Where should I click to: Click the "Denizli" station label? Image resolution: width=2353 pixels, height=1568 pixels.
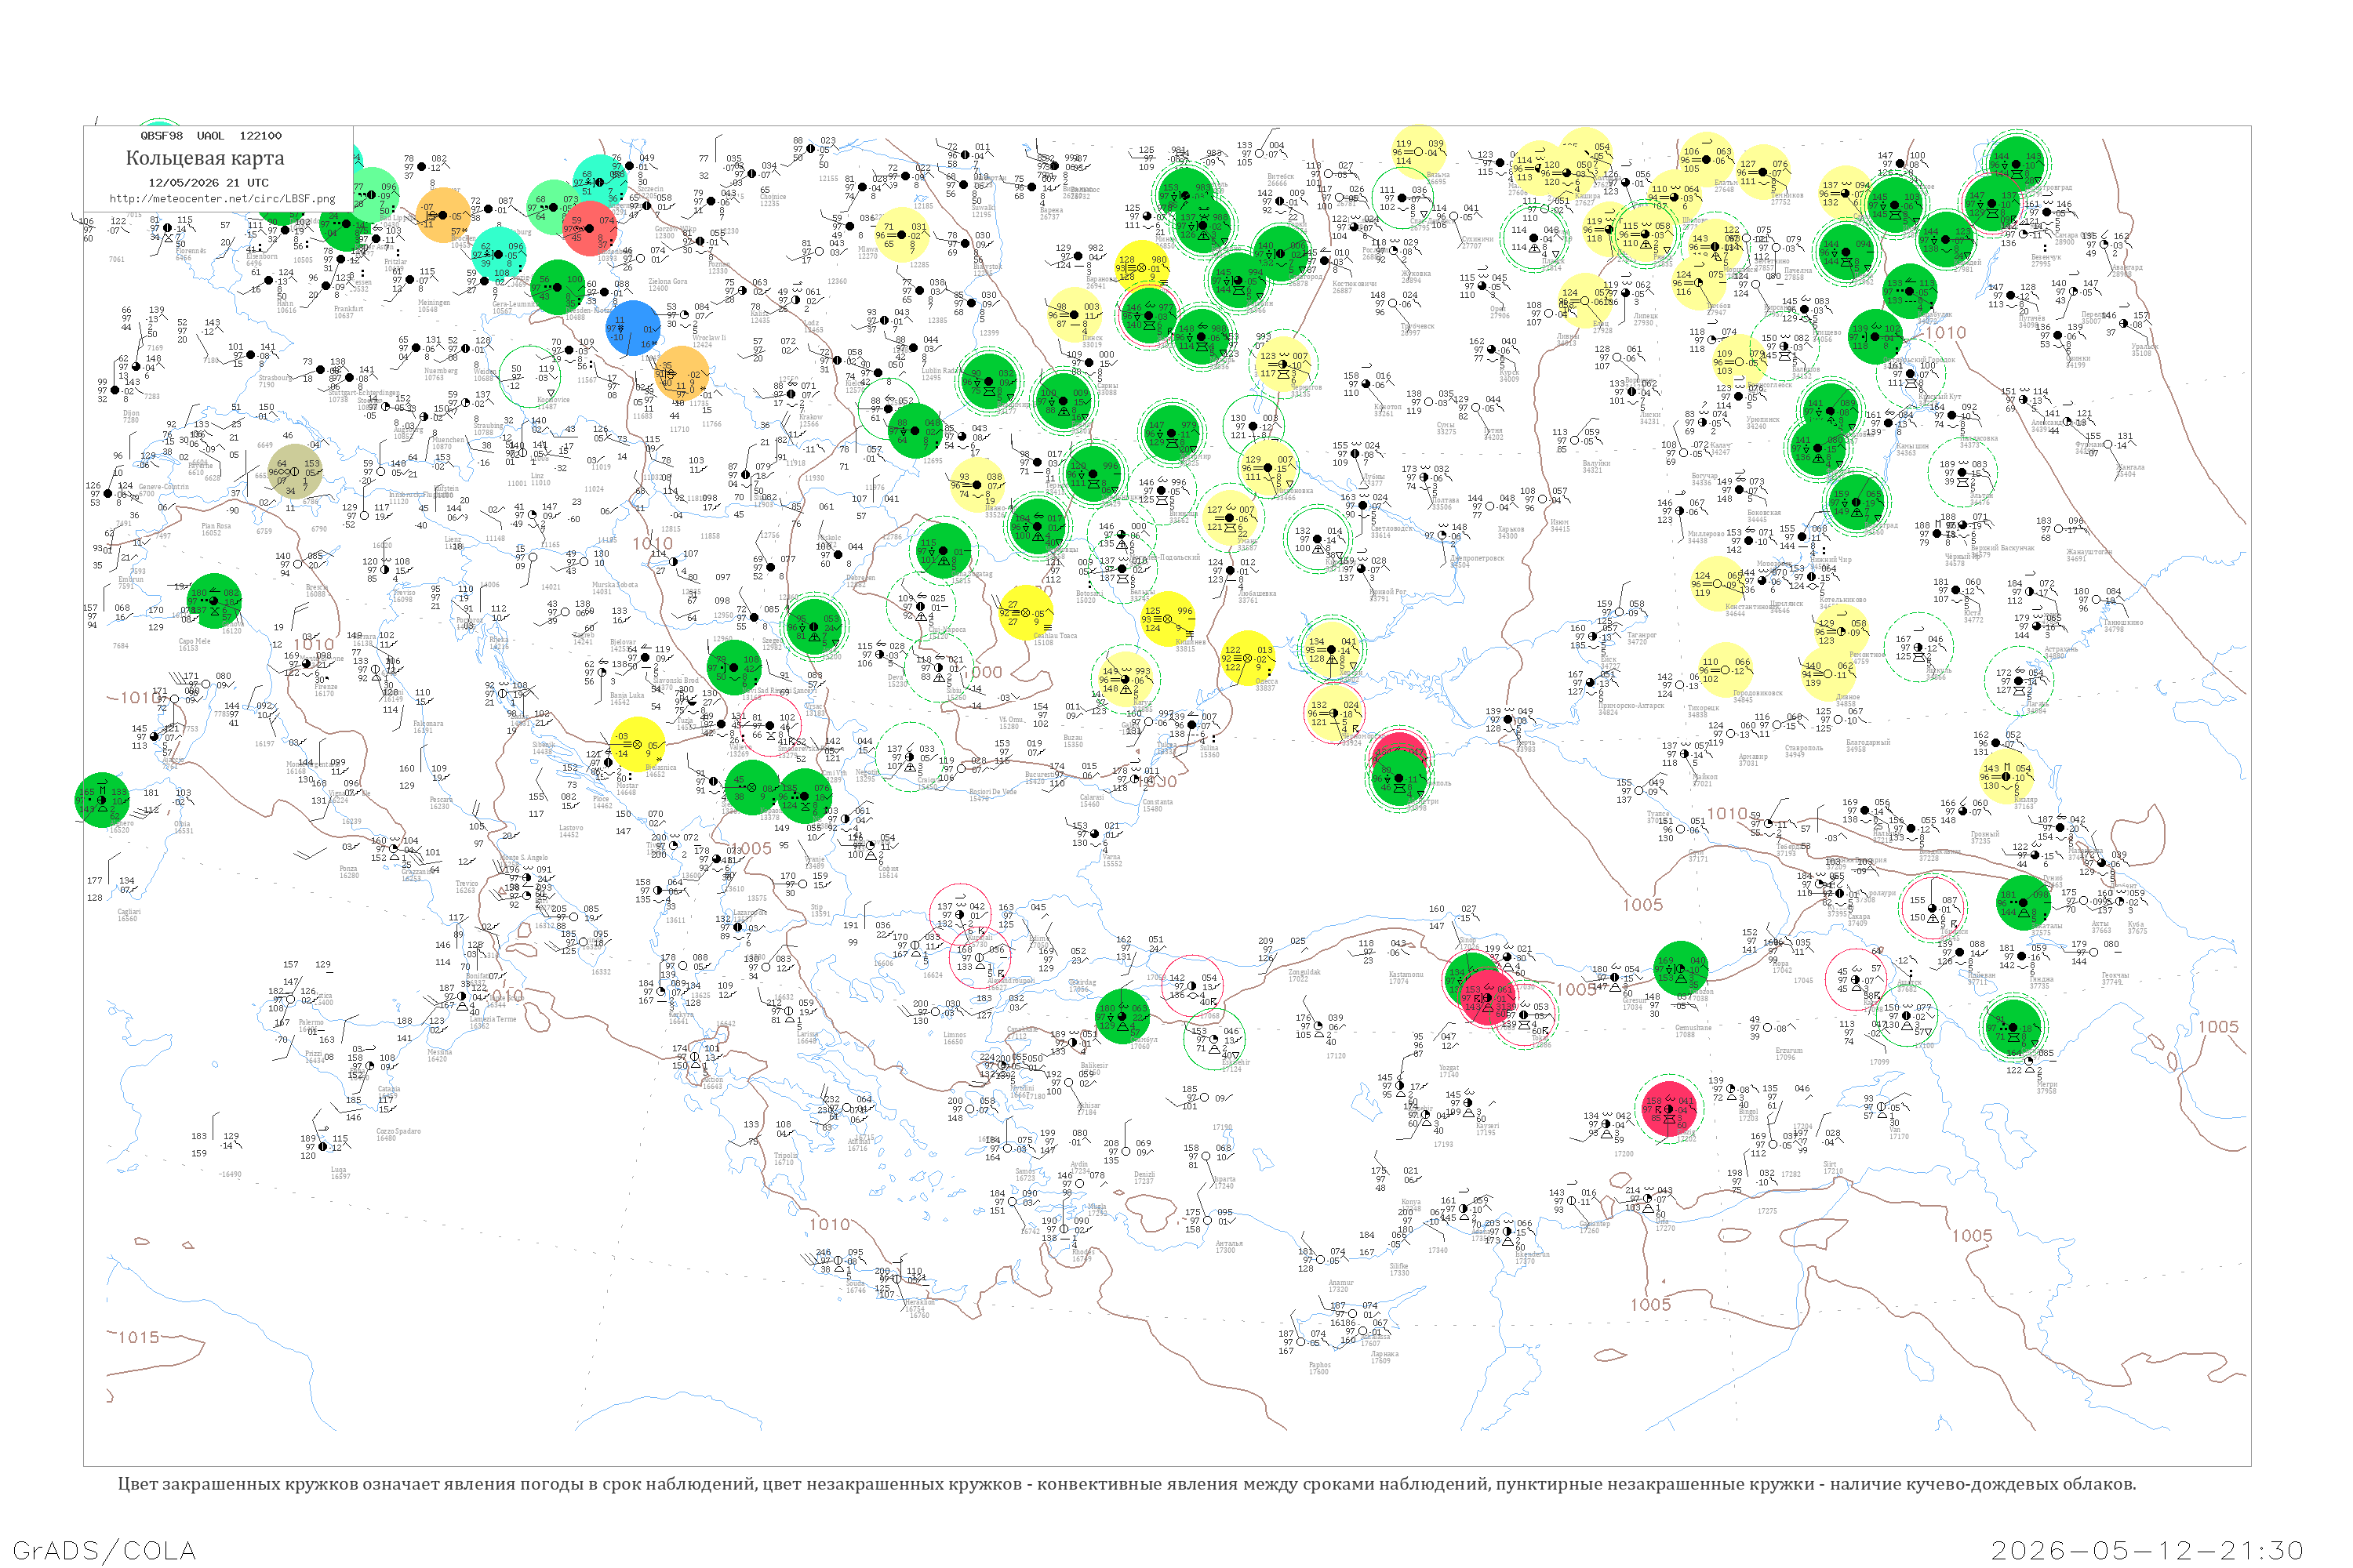point(1145,1174)
